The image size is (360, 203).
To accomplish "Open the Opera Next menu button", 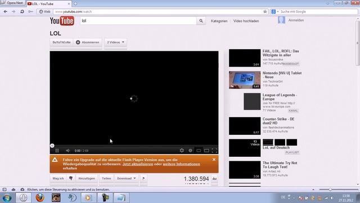I will 12,3.
